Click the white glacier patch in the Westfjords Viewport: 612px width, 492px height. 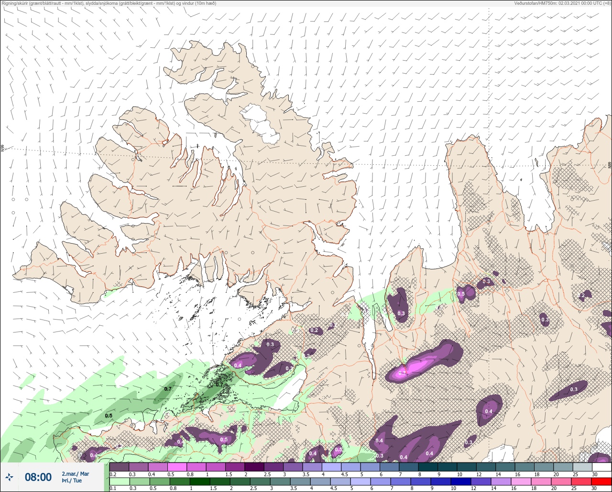click(261, 123)
